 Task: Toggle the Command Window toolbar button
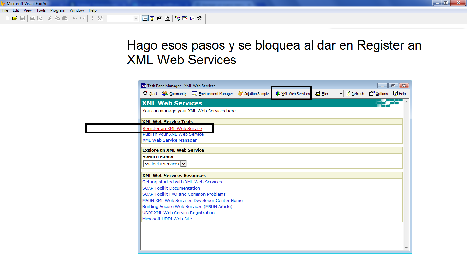(145, 18)
